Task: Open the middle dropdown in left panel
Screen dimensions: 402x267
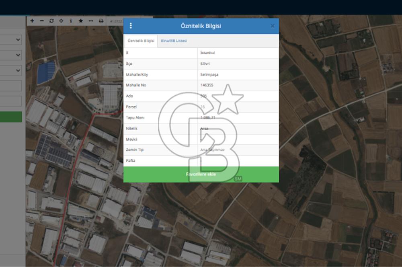Action: (x=11, y=55)
